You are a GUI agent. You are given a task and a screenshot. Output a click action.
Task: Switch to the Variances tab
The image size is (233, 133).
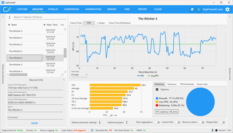click(x=172, y=84)
